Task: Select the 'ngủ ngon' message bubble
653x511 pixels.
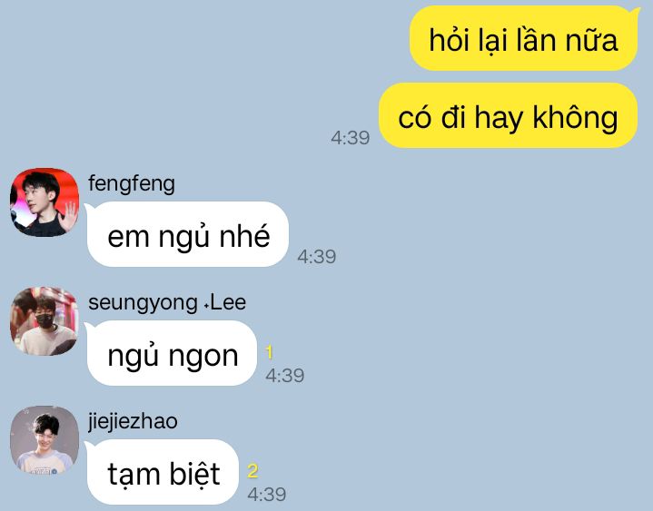Action: tap(171, 353)
